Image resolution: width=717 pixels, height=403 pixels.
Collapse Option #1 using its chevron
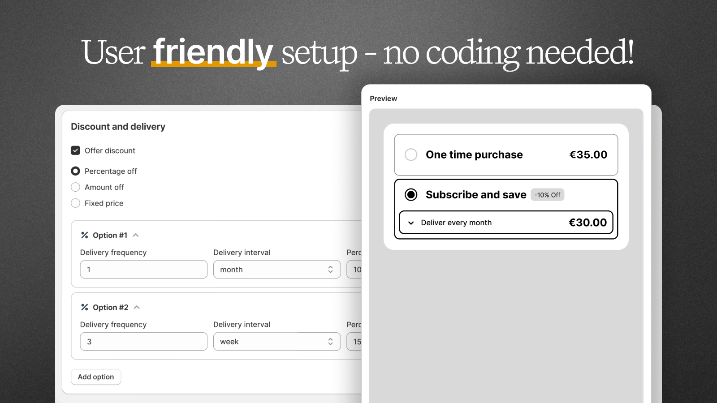pyautogui.click(x=136, y=235)
